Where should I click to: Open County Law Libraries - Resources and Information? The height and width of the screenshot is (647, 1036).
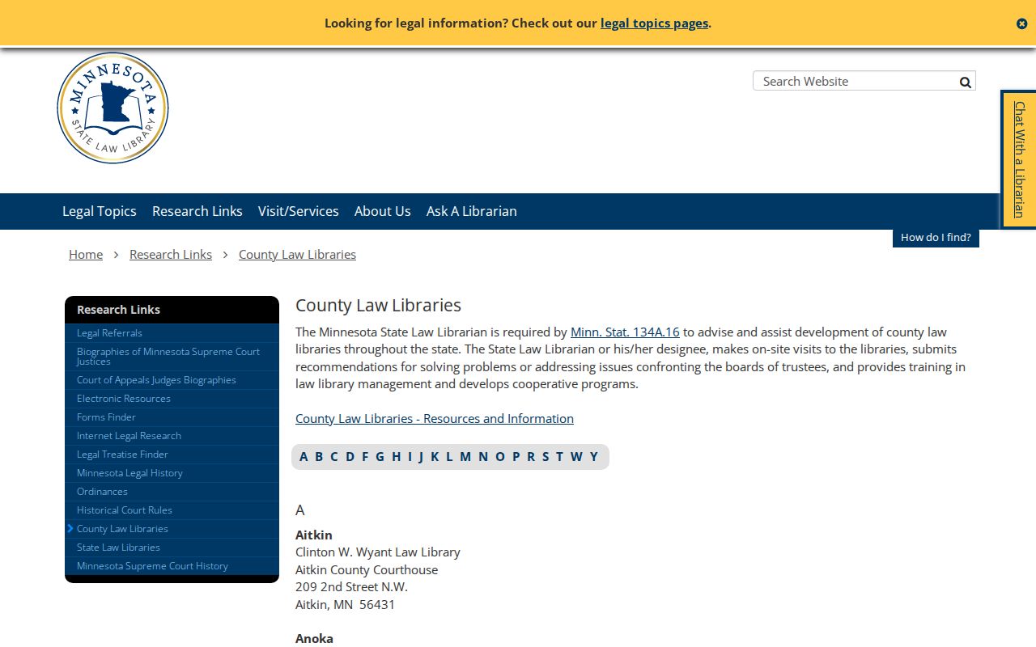(x=435, y=418)
